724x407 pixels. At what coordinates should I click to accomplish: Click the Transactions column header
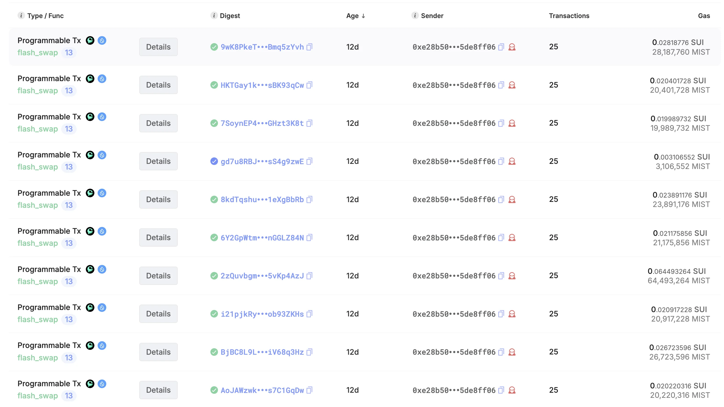tap(569, 16)
